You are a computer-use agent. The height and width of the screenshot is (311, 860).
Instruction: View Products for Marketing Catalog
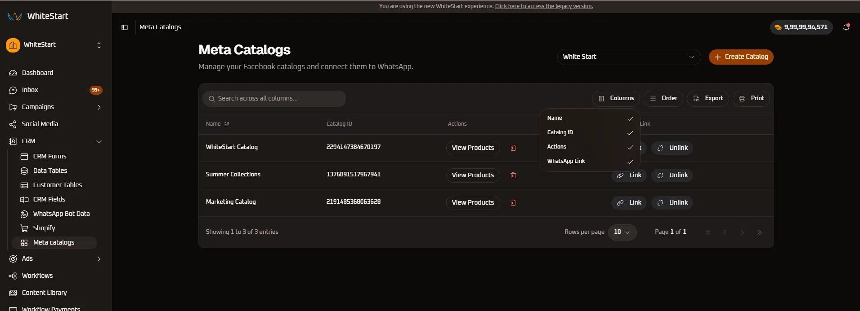pos(473,203)
